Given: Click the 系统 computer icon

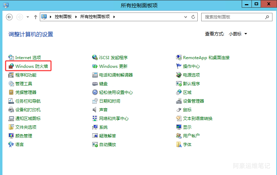Looking at the screenshot, I should [x=95, y=127].
